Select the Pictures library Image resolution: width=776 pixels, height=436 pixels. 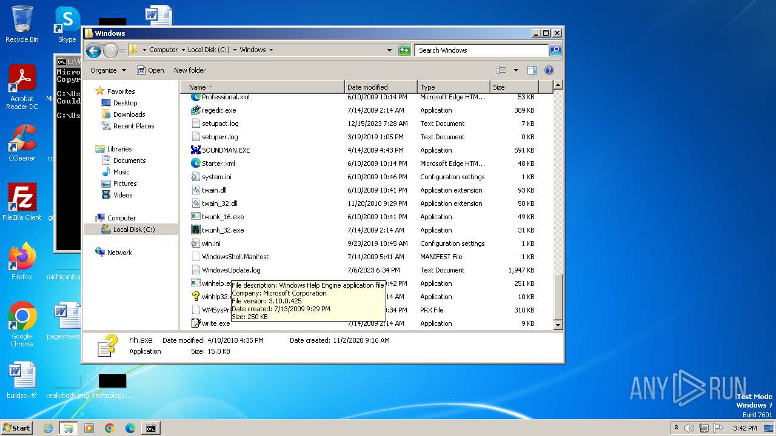tap(125, 183)
